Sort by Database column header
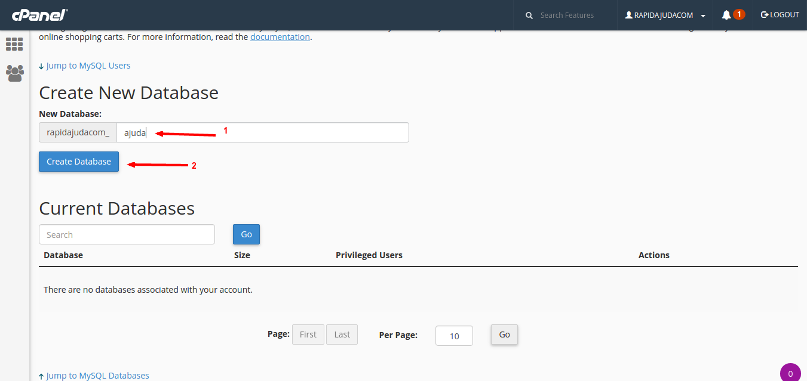 pos(63,255)
